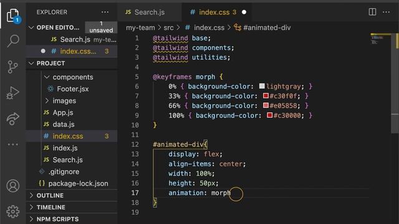
Task: Click #animated-div breadcrumb
Action: (x=267, y=27)
